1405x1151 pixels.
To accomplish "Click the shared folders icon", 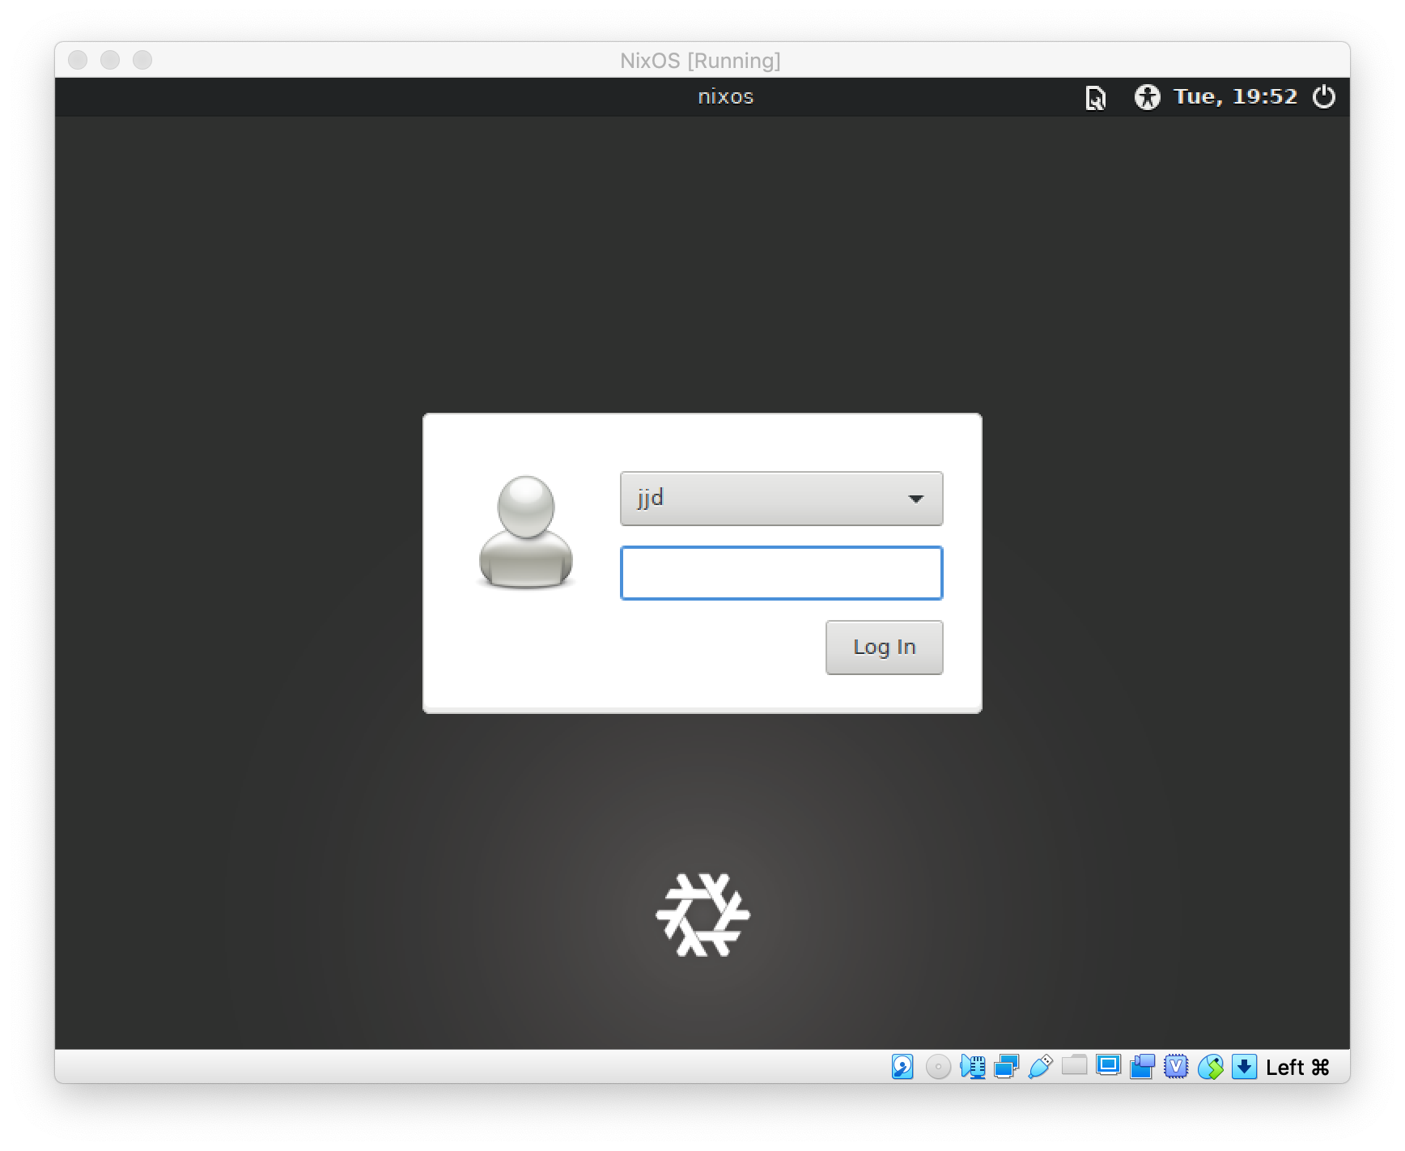I will point(1074,1065).
